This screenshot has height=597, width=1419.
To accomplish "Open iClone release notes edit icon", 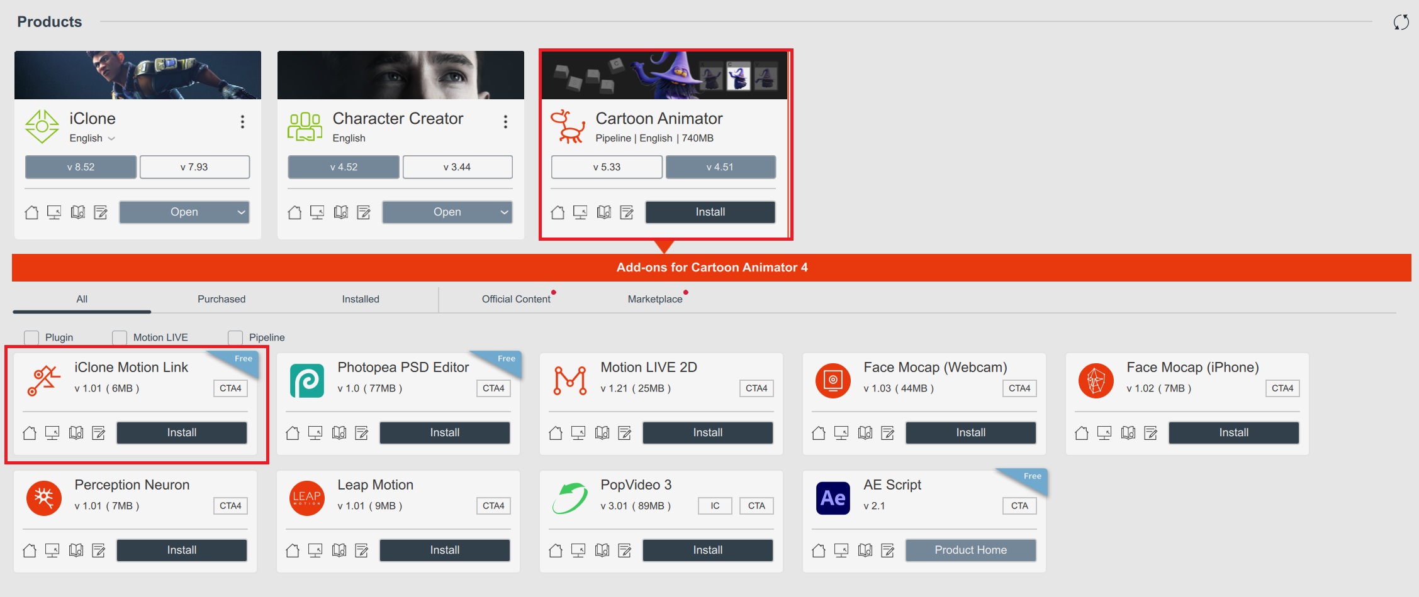I will 101,212.
